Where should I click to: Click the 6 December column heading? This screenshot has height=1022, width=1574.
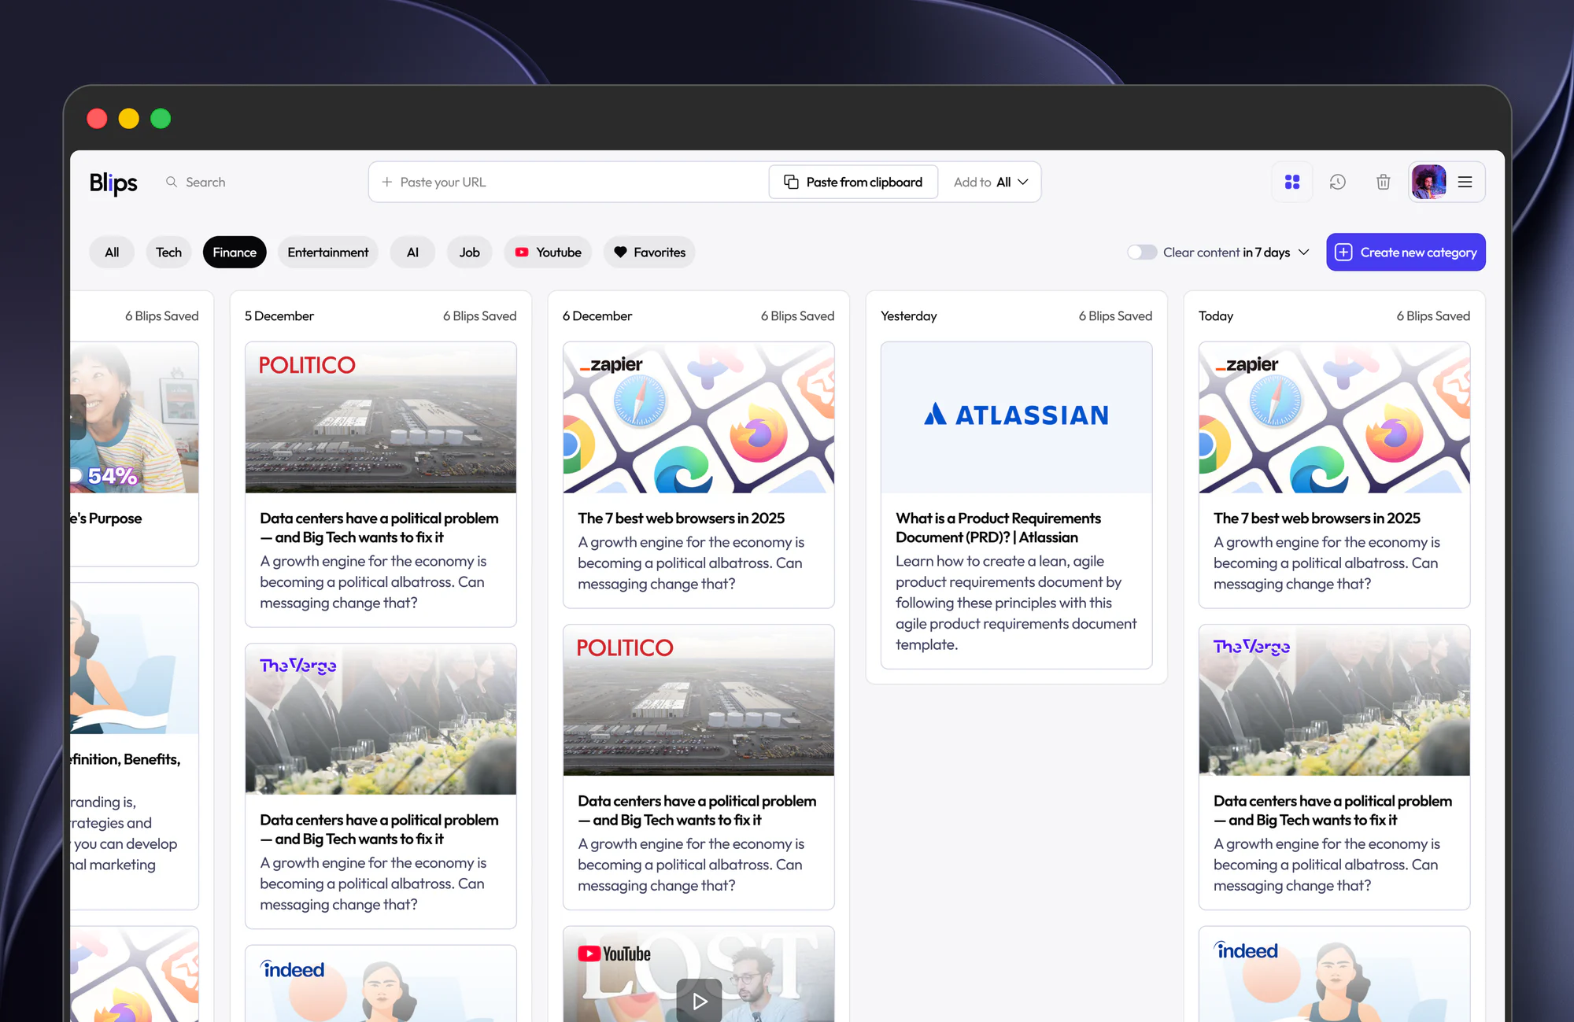(x=597, y=316)
